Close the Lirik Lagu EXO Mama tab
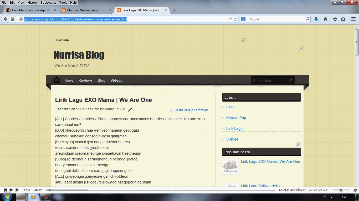Screen dimensions: 359x201 166,10
